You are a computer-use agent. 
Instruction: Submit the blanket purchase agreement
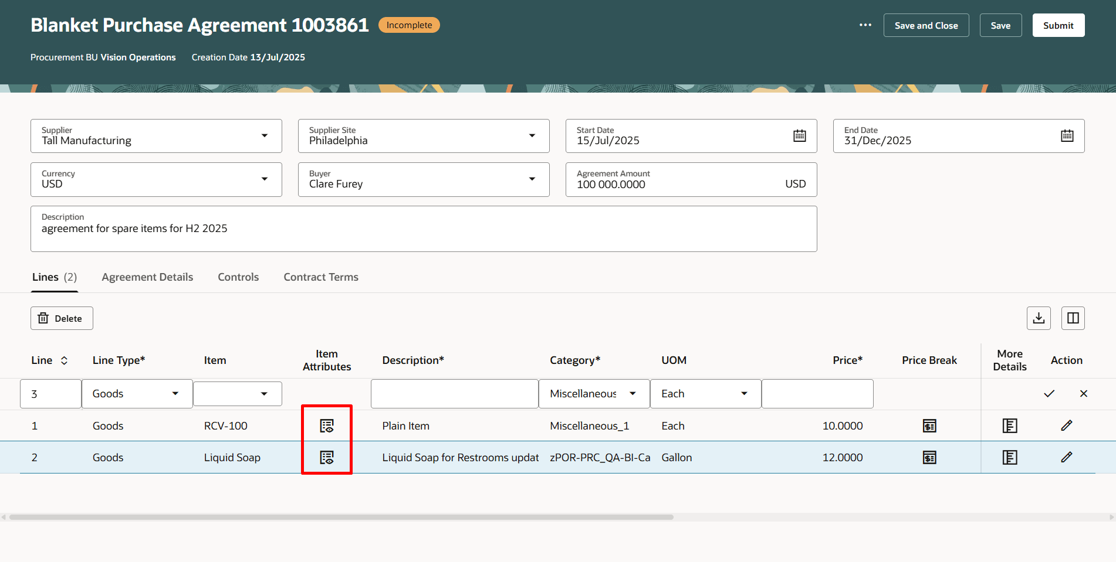point(1058,25)
